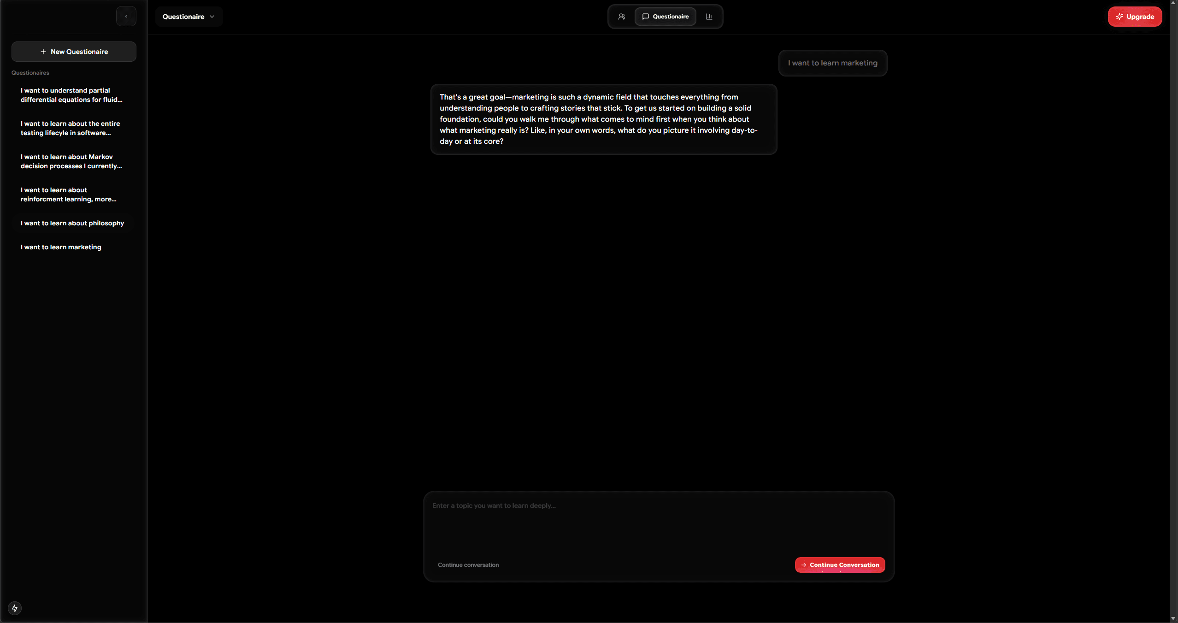The image size is (1178, 623).
Task: Select the learn marketing questionnaire in the sidebar
Action: (61, 247)
